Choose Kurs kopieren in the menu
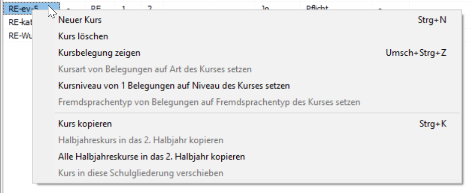Viewport: 470px width, 193px height. tap(85, 124)
